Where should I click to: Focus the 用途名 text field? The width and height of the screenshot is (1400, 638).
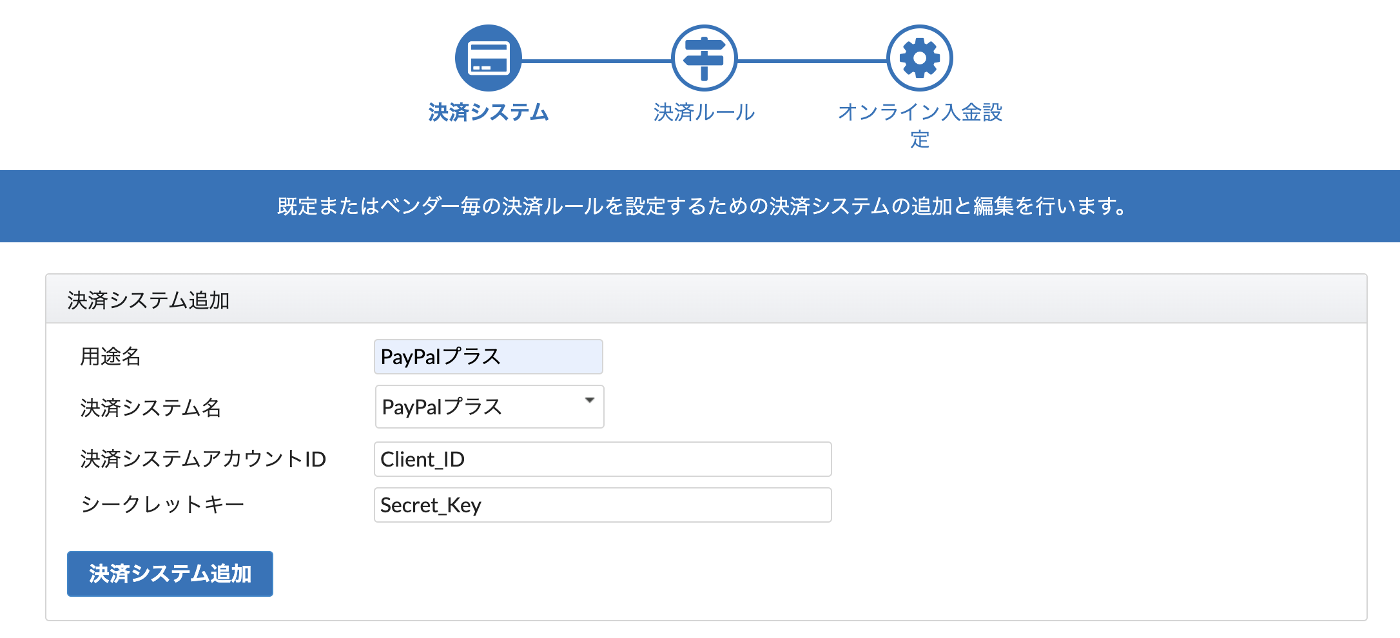488,356
